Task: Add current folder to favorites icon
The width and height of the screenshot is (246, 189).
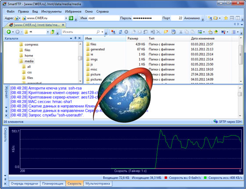Action: click(x=210, y=32)
